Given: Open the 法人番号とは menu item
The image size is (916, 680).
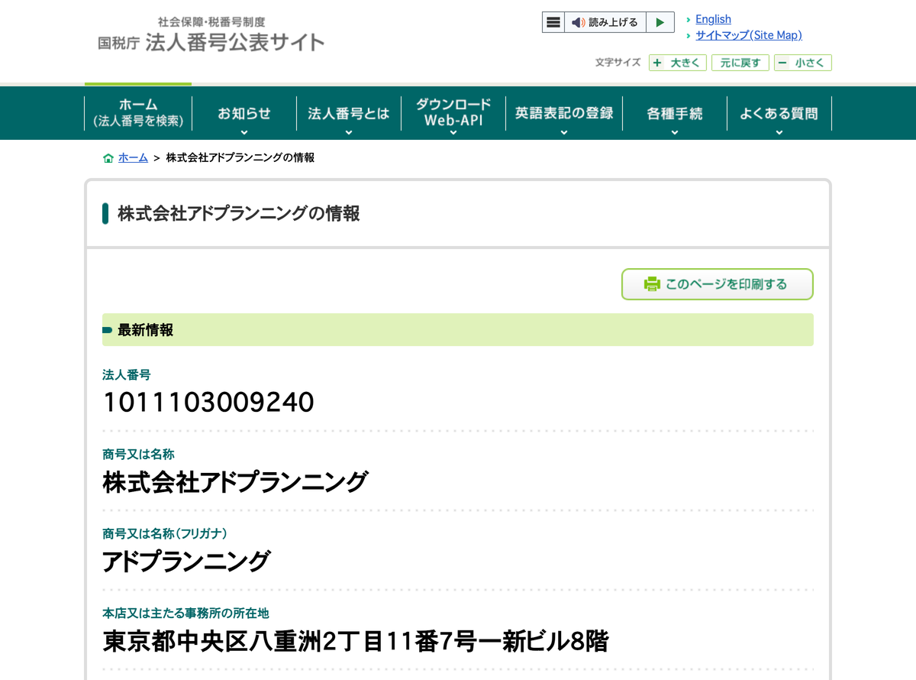Looking at the screenshot, I should (349, 113).
